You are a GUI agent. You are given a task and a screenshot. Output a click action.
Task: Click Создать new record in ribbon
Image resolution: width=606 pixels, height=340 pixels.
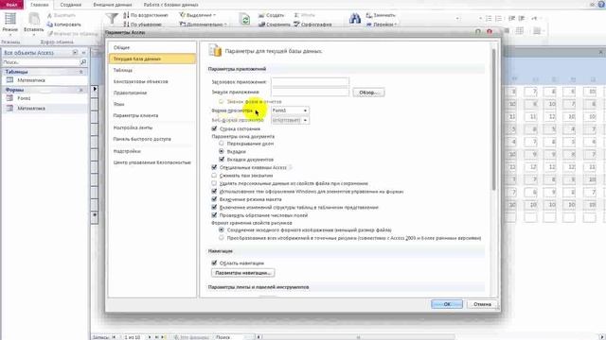point(272,15)
